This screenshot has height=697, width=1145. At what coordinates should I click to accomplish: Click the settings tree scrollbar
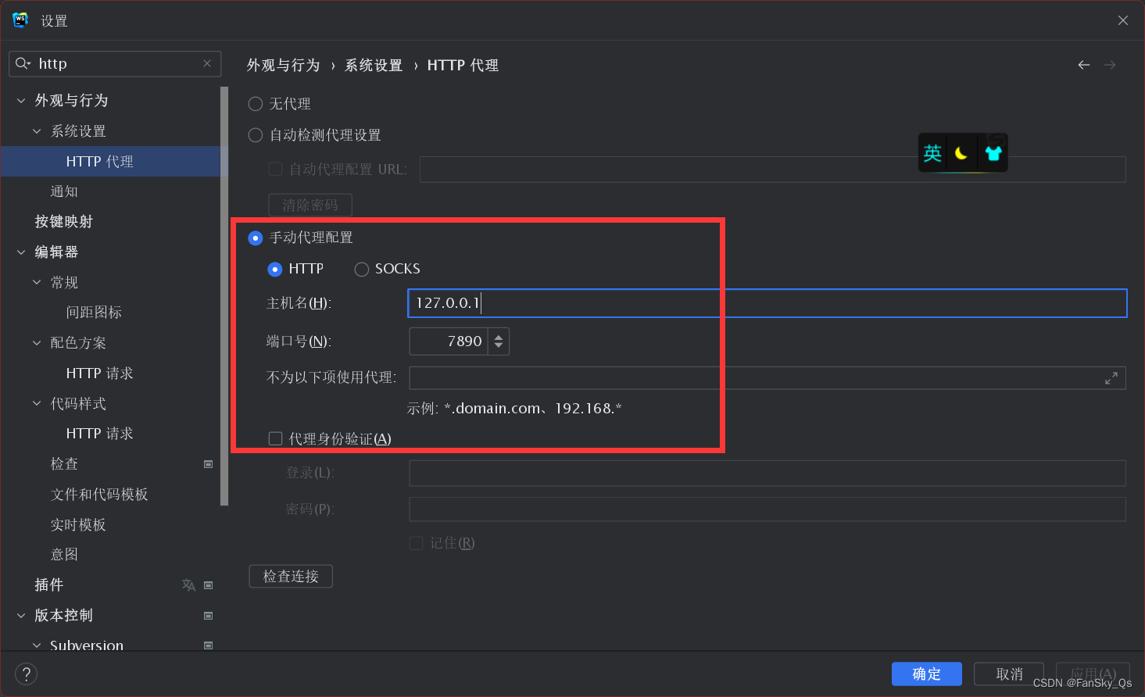224,297
